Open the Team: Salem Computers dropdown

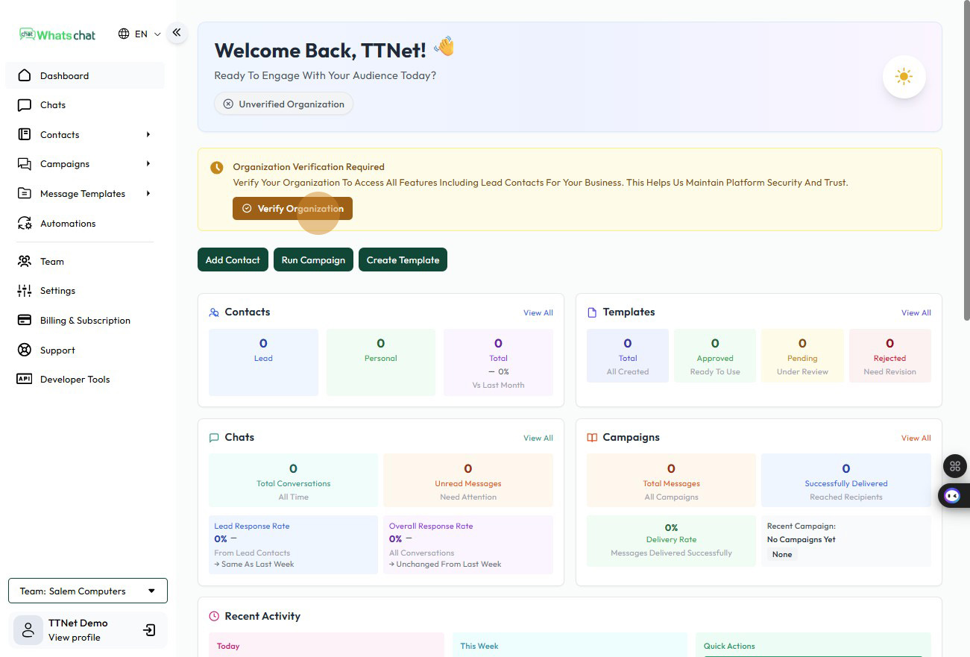(88, 591)
